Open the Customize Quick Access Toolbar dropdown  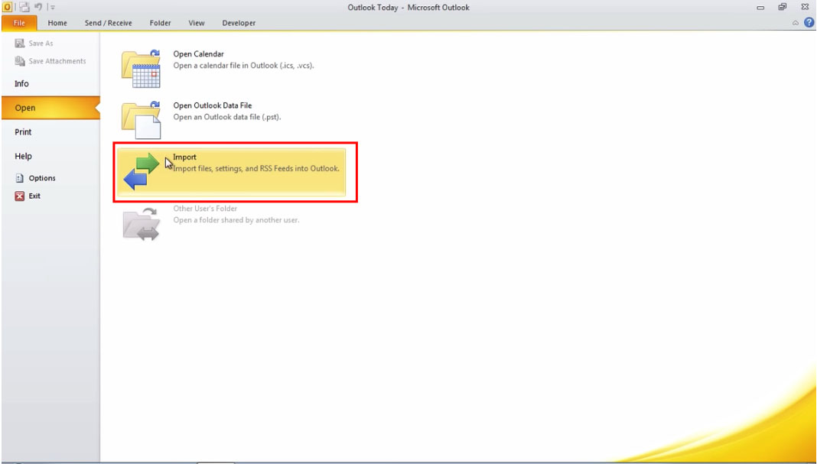[x=52, y=8]
